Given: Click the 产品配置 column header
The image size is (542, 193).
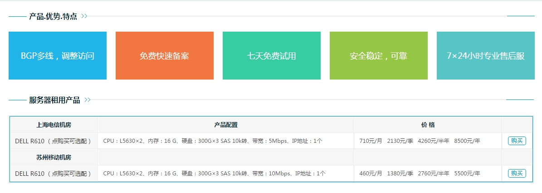Looking at the screenshot, I should coord(226,125).
